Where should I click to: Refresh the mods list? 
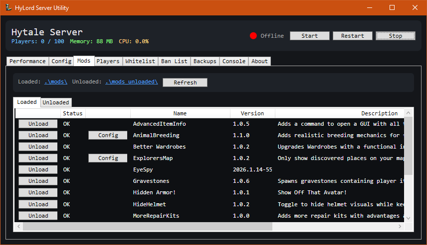point(185,82)
